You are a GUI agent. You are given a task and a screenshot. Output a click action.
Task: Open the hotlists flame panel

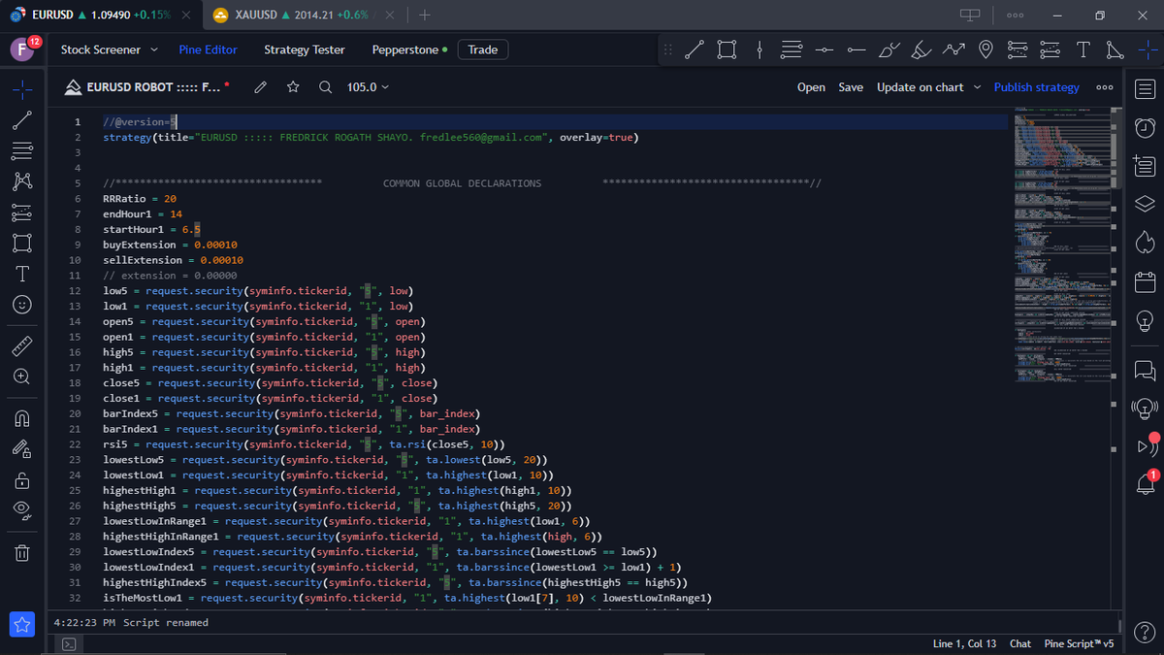(x=1145, y=241)
